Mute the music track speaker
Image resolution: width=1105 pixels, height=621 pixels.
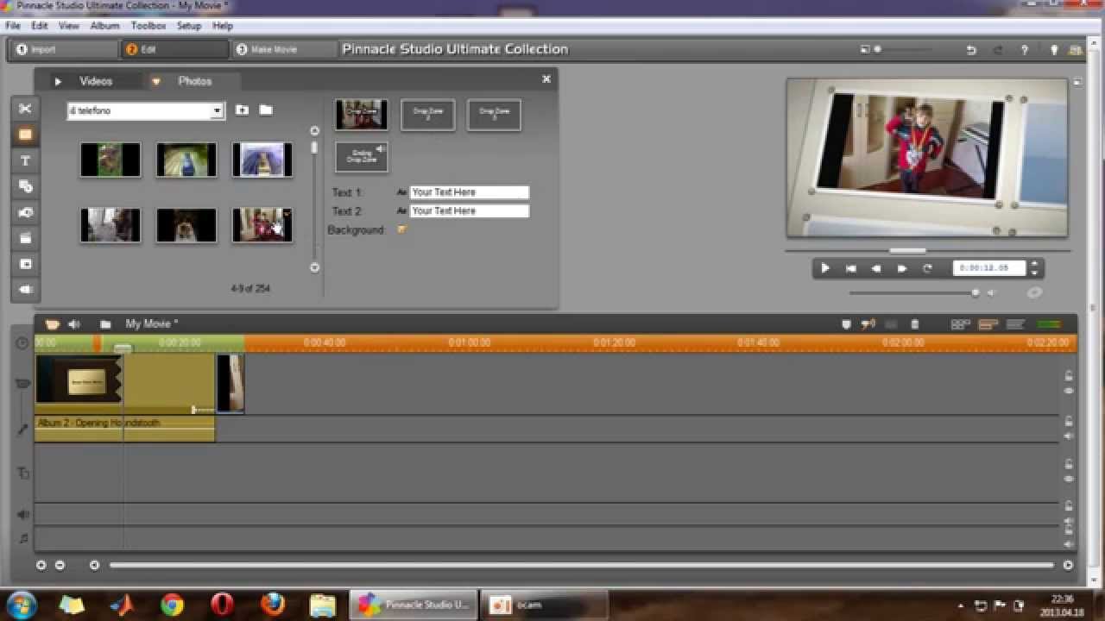click(x=1069, y=544)
